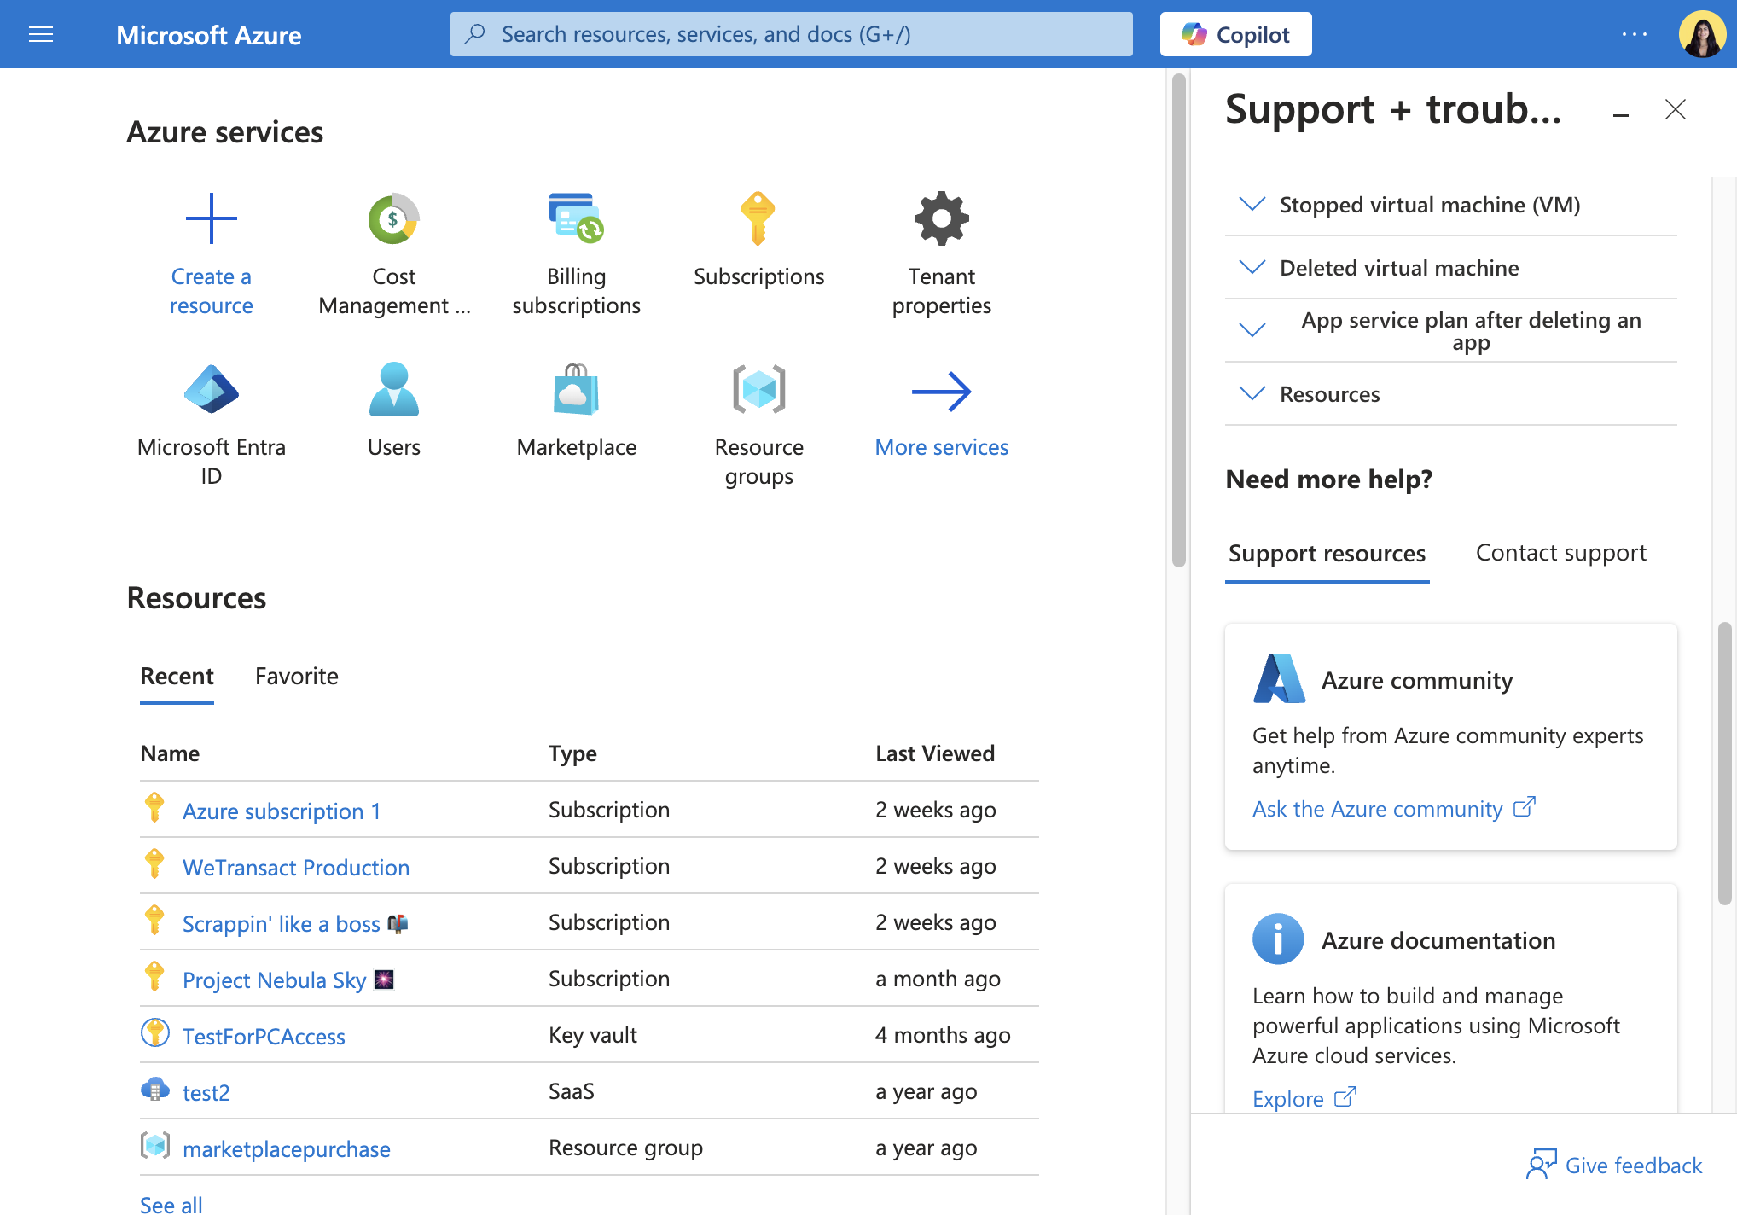Expand Deleted virtual machine section
Viewport: 1737px width, 1215px height.
point(1450,268)
